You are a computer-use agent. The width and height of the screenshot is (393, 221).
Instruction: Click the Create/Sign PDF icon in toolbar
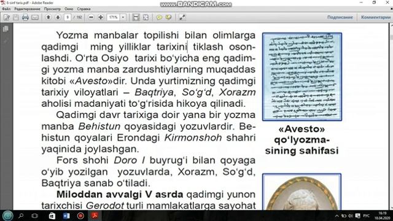(7, 17)
